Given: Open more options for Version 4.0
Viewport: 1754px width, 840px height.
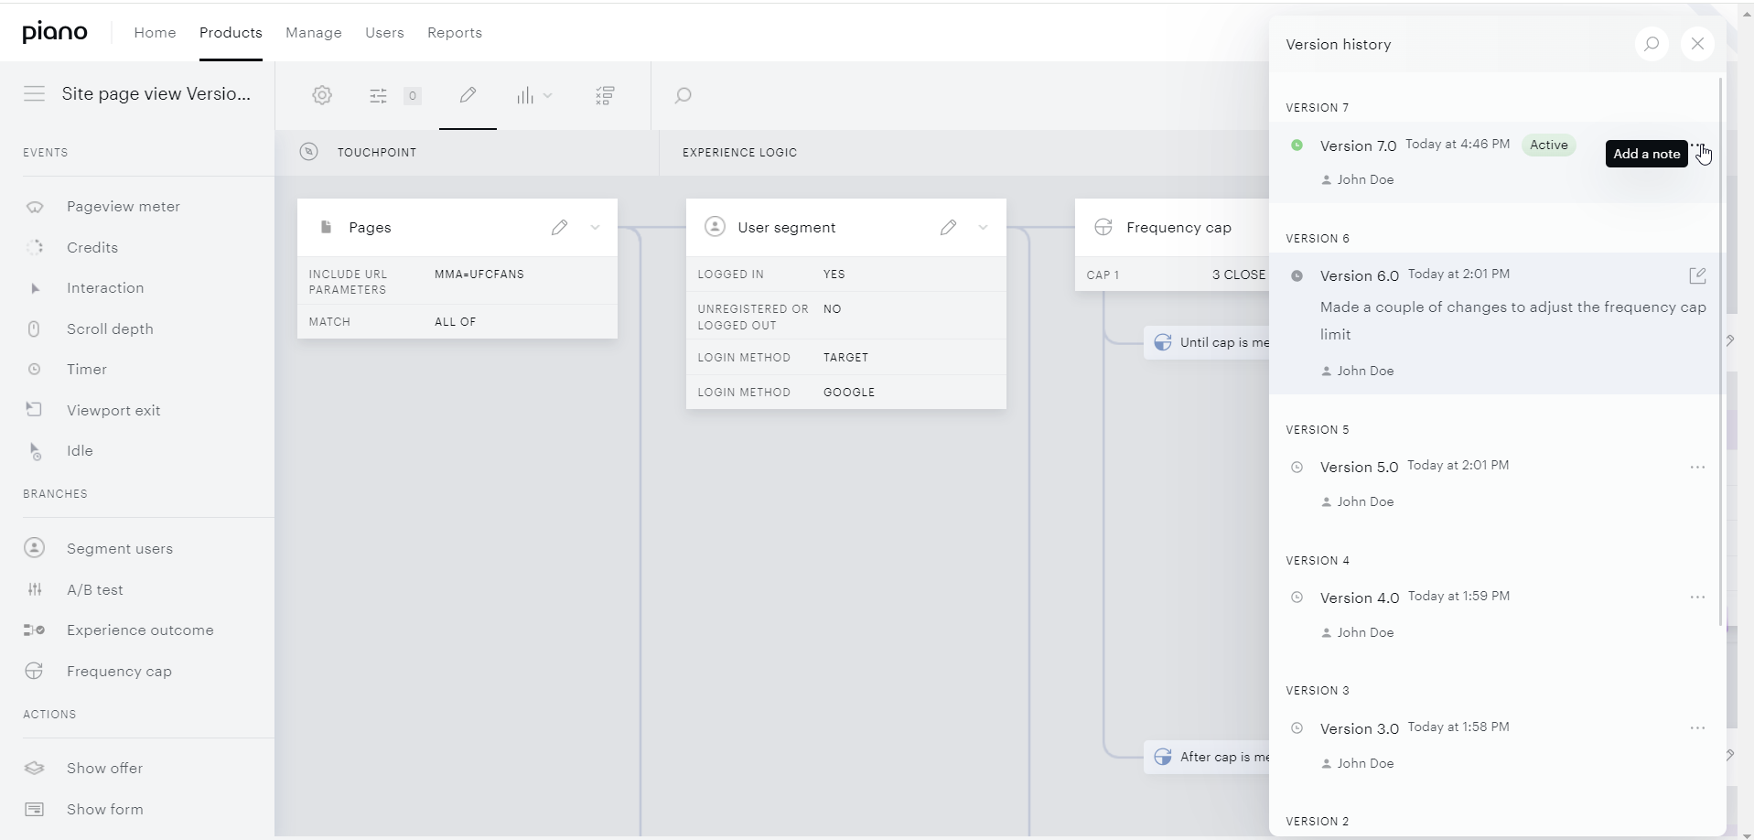Looking at the screenshot, I should 1697,598.
